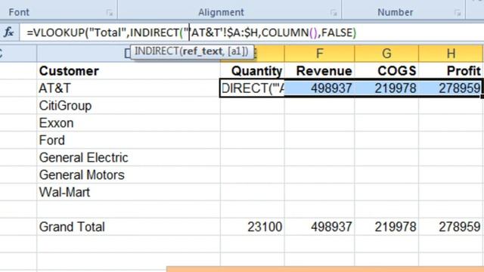Viewport: 484px width, 272px height.
Task: Click the Quantity header cell
Action: click(x=252, y=71)
